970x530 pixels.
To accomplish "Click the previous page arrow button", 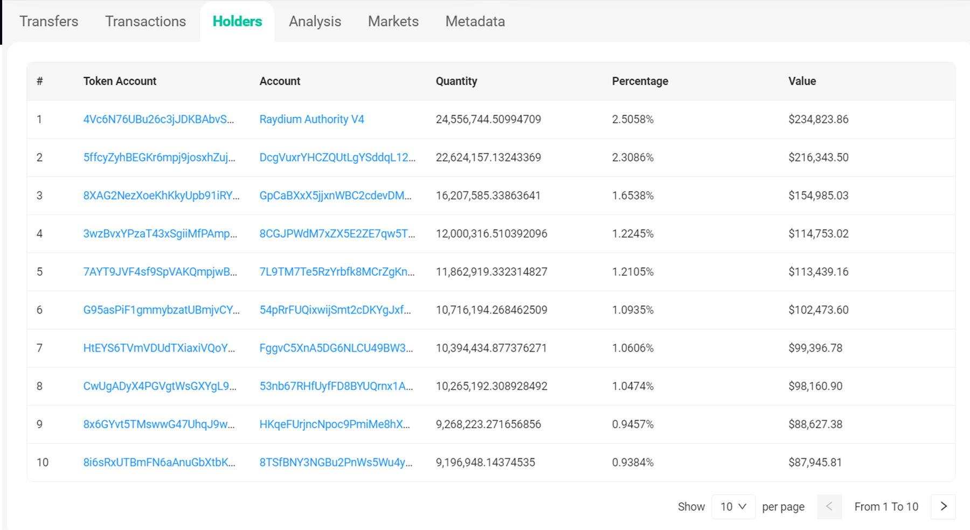I will 829,506.
